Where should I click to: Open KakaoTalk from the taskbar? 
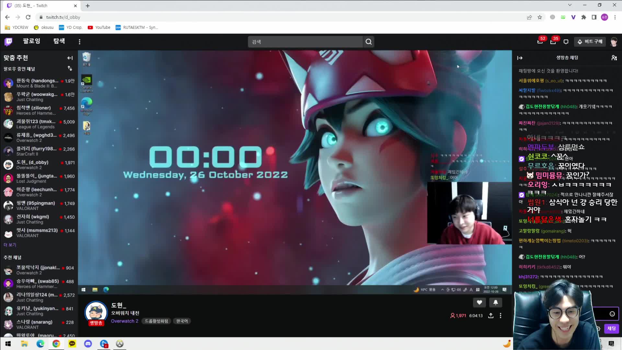pos(72,344)
